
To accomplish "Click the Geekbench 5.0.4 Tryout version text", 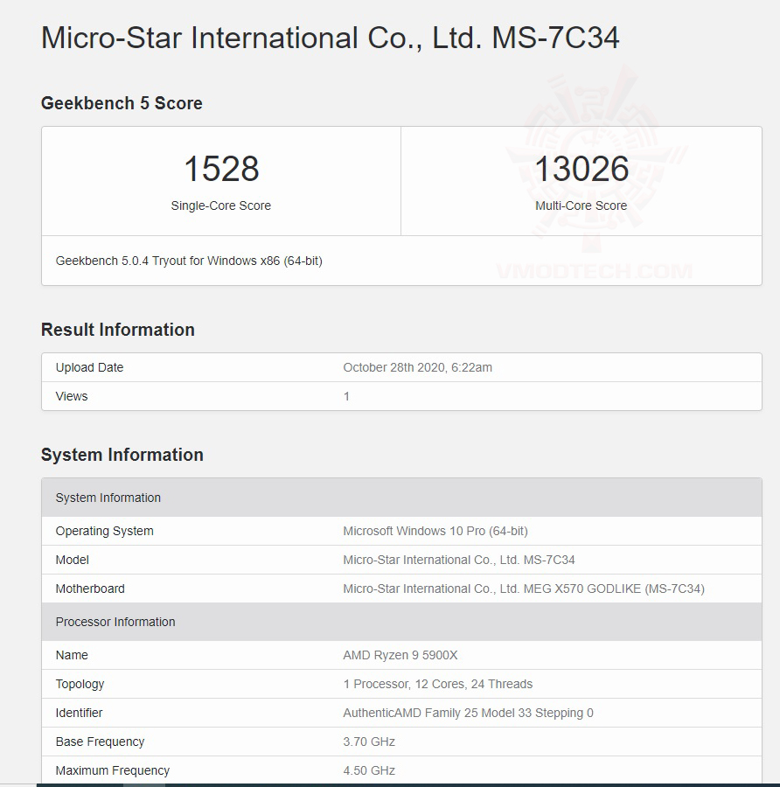I will [189, 261].
